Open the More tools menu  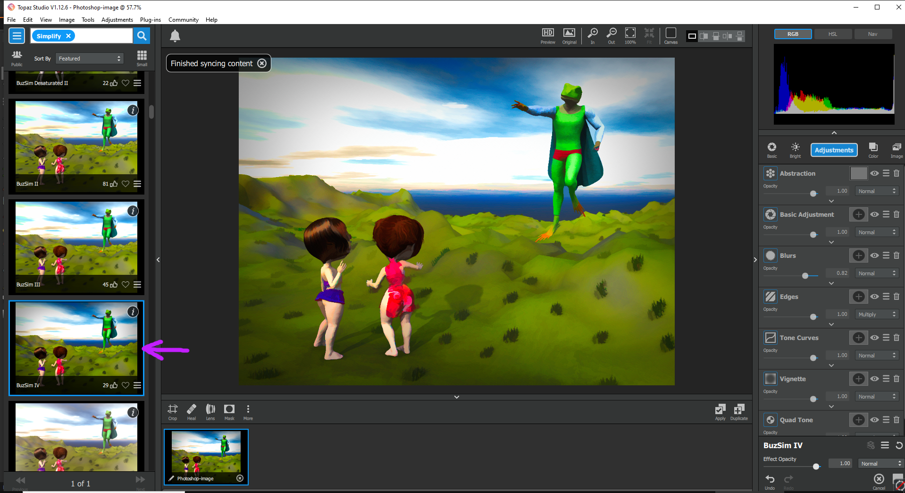click(x=248, y=412)
